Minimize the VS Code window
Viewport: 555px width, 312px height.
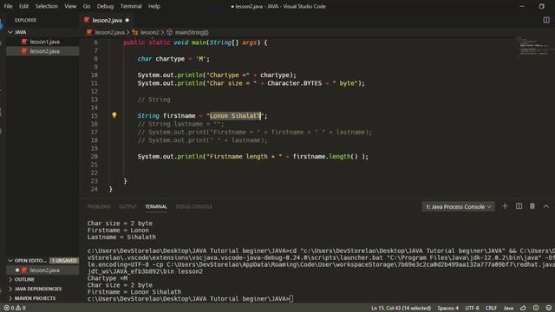point(522,6)
